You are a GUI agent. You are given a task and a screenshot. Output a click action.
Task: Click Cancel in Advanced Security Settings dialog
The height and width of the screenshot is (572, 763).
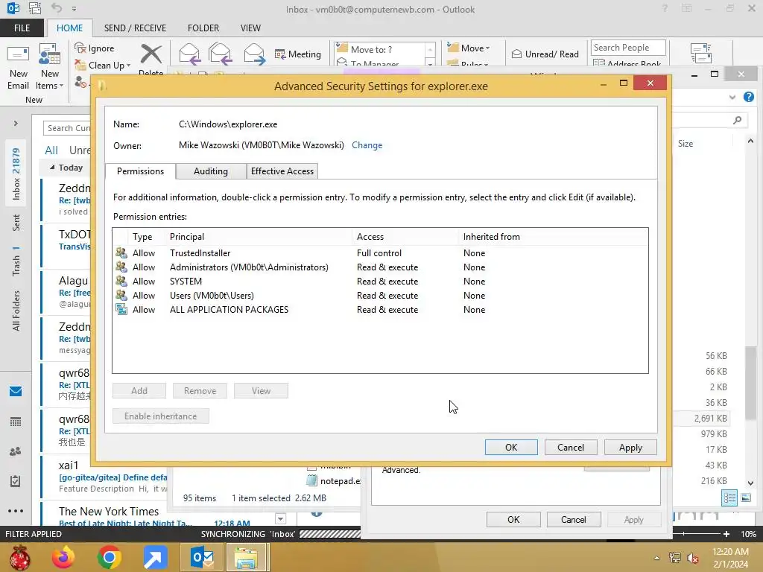[x=571, y=448]
